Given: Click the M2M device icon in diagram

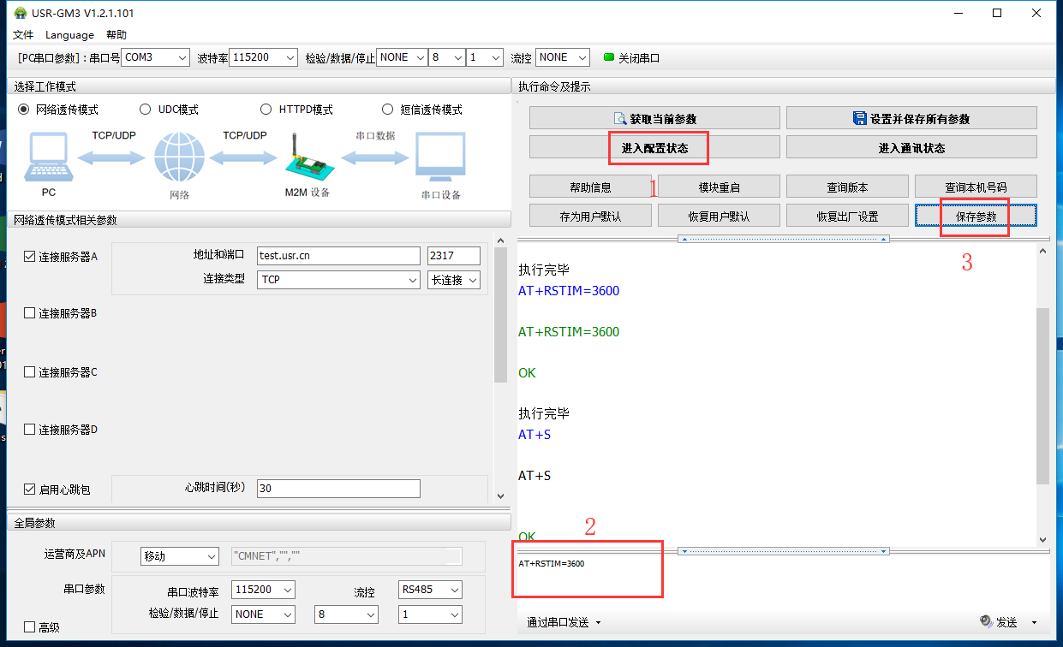Looking at the screenshot, I should point(307,159).
